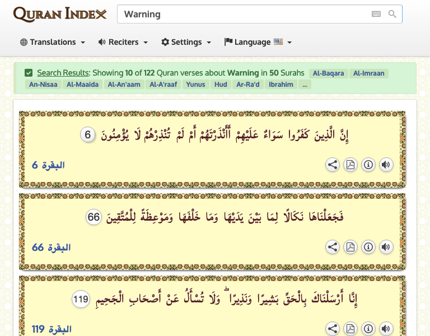Show more surahs with the ellipsis tag
Image resolution: width=430 pixels, height=336 pixels.
(x=305, y=85)
